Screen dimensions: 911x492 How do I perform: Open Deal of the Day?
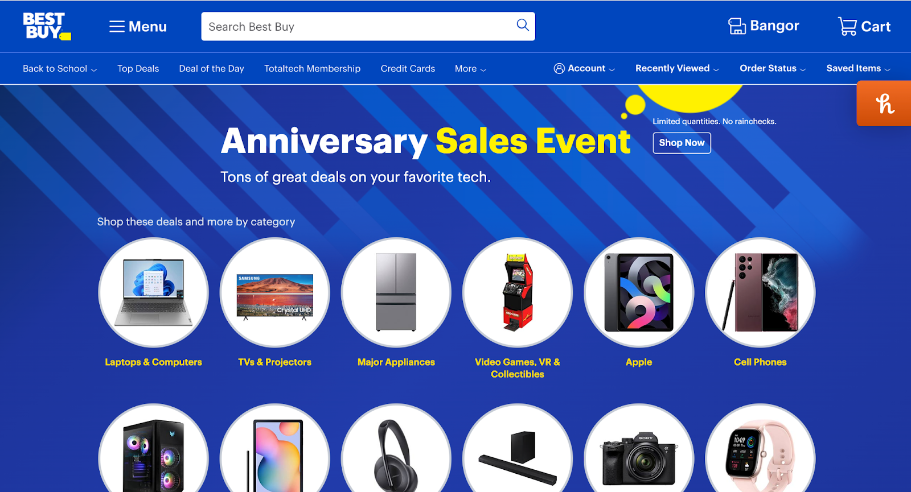[x=211, y=69]
